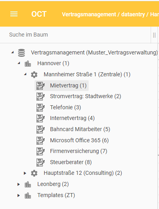Collapse the Vertragsmanagement root node
This screenshot has width=159, height=209.
pos(13,52)
